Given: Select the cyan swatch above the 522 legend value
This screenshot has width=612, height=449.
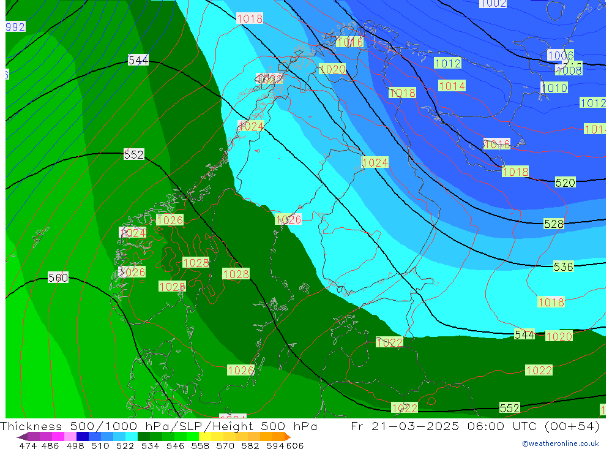Looking at the screenshot, I should [x=131, y=437].
